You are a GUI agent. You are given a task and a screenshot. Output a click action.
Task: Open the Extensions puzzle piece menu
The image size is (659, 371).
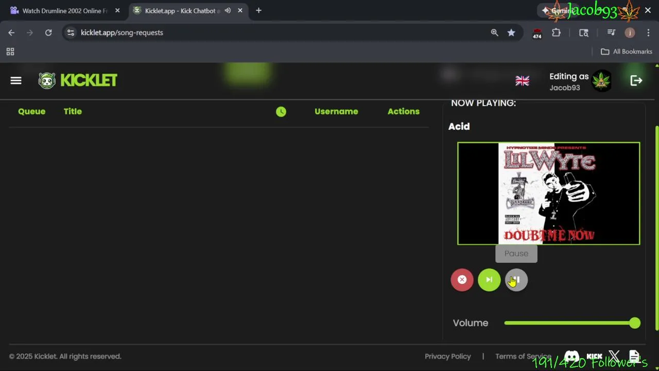[x=556, y=32]
